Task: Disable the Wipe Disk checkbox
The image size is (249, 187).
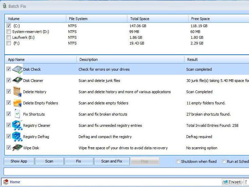Action: click(x=9, y=148)
